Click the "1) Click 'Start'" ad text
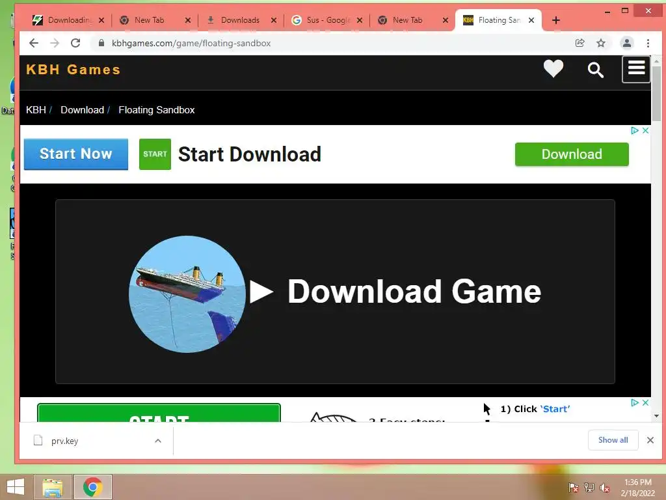The image size is (666, 500). pos(535,409)
